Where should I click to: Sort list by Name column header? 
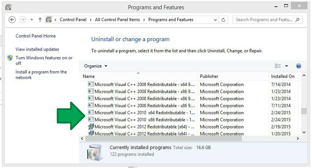point(138,76)
